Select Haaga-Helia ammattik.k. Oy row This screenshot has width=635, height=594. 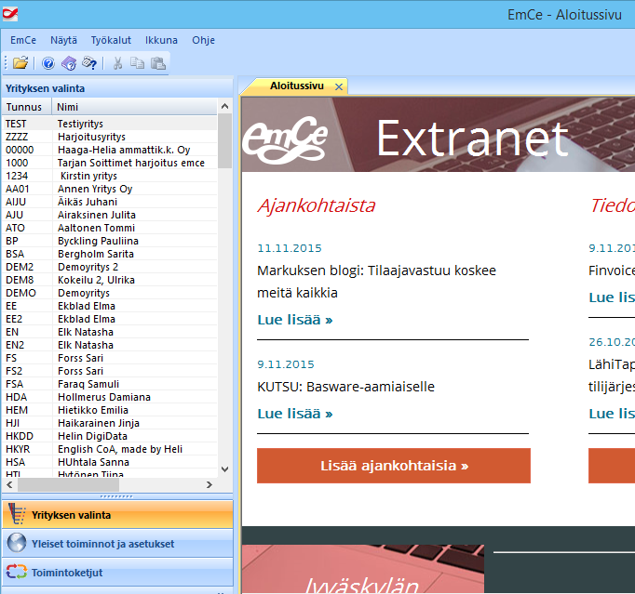pos(110,150)
